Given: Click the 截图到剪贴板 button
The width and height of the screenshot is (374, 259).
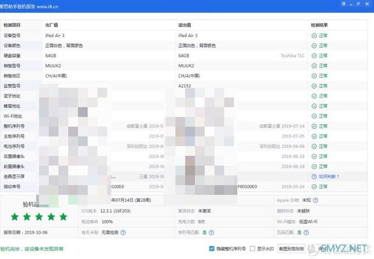Looking at the screenshot, I should [291, 249].
